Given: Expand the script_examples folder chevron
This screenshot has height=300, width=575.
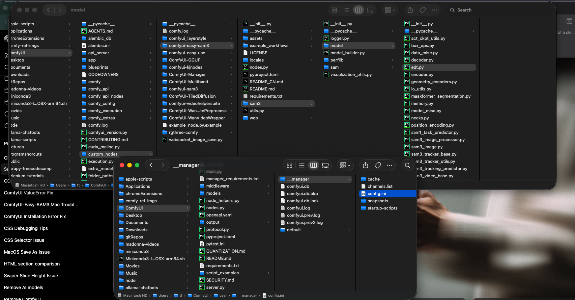Looking at the screenshot, I should tap(268, 273).
